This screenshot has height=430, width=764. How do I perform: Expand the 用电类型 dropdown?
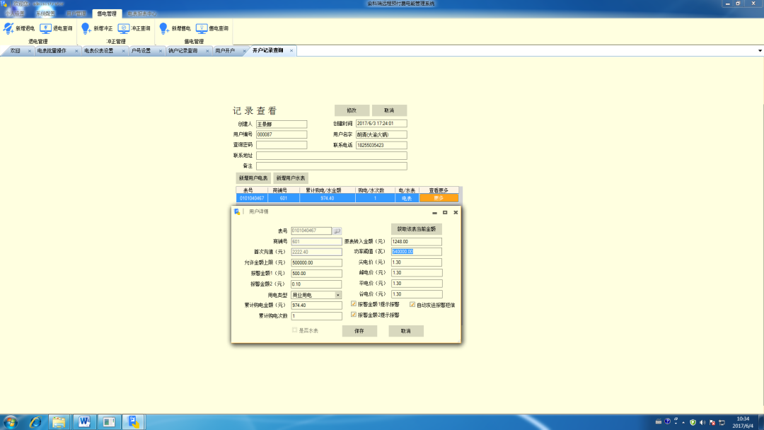337,295
